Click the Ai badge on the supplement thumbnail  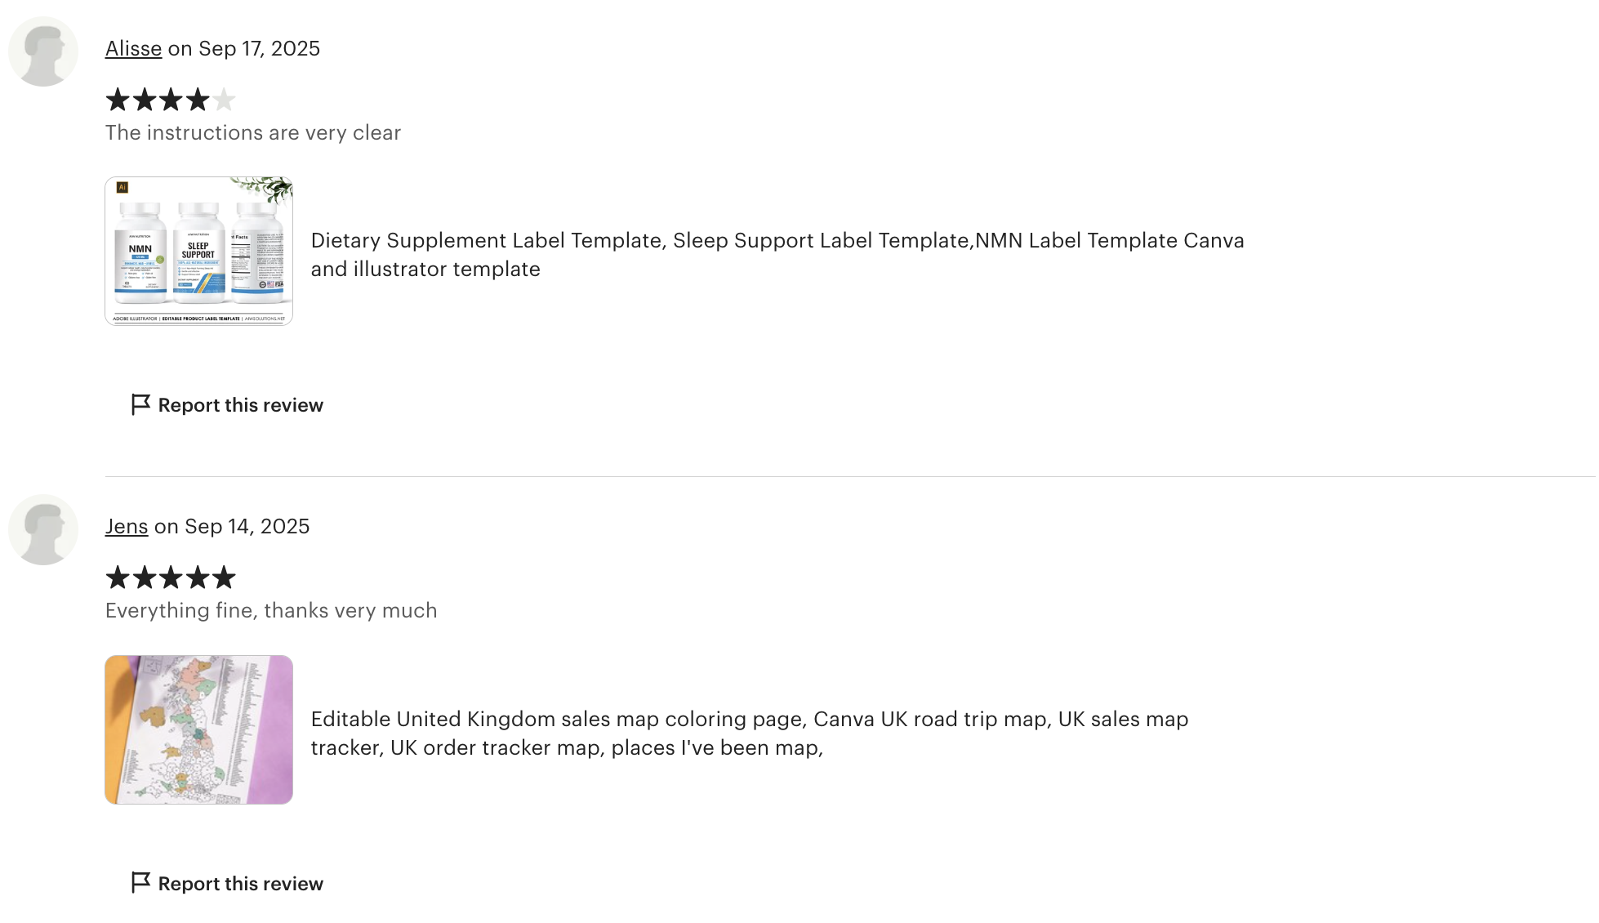(x=122, y=187)
